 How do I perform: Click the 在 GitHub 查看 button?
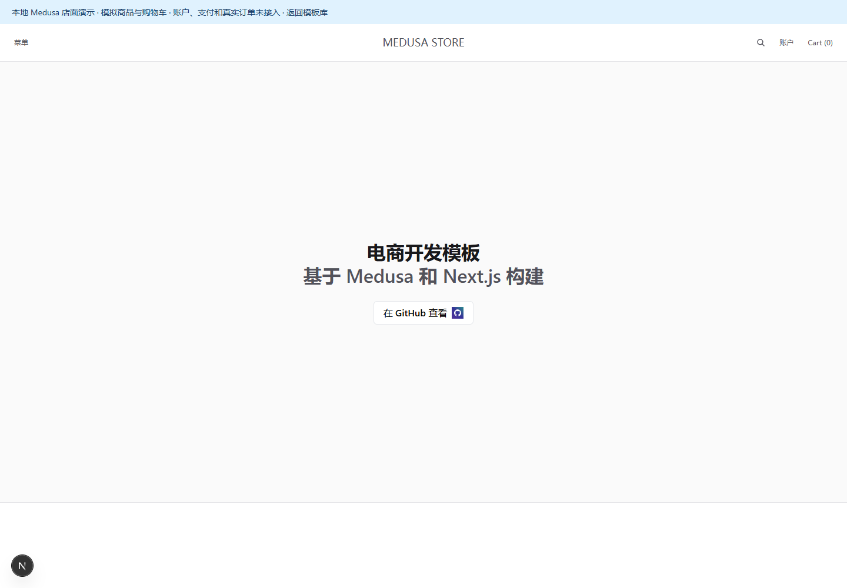(x=423, y=313)
